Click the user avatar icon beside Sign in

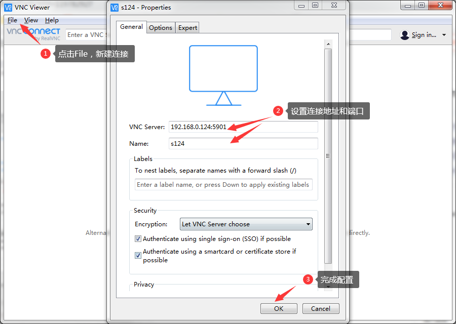coord(404,35)
